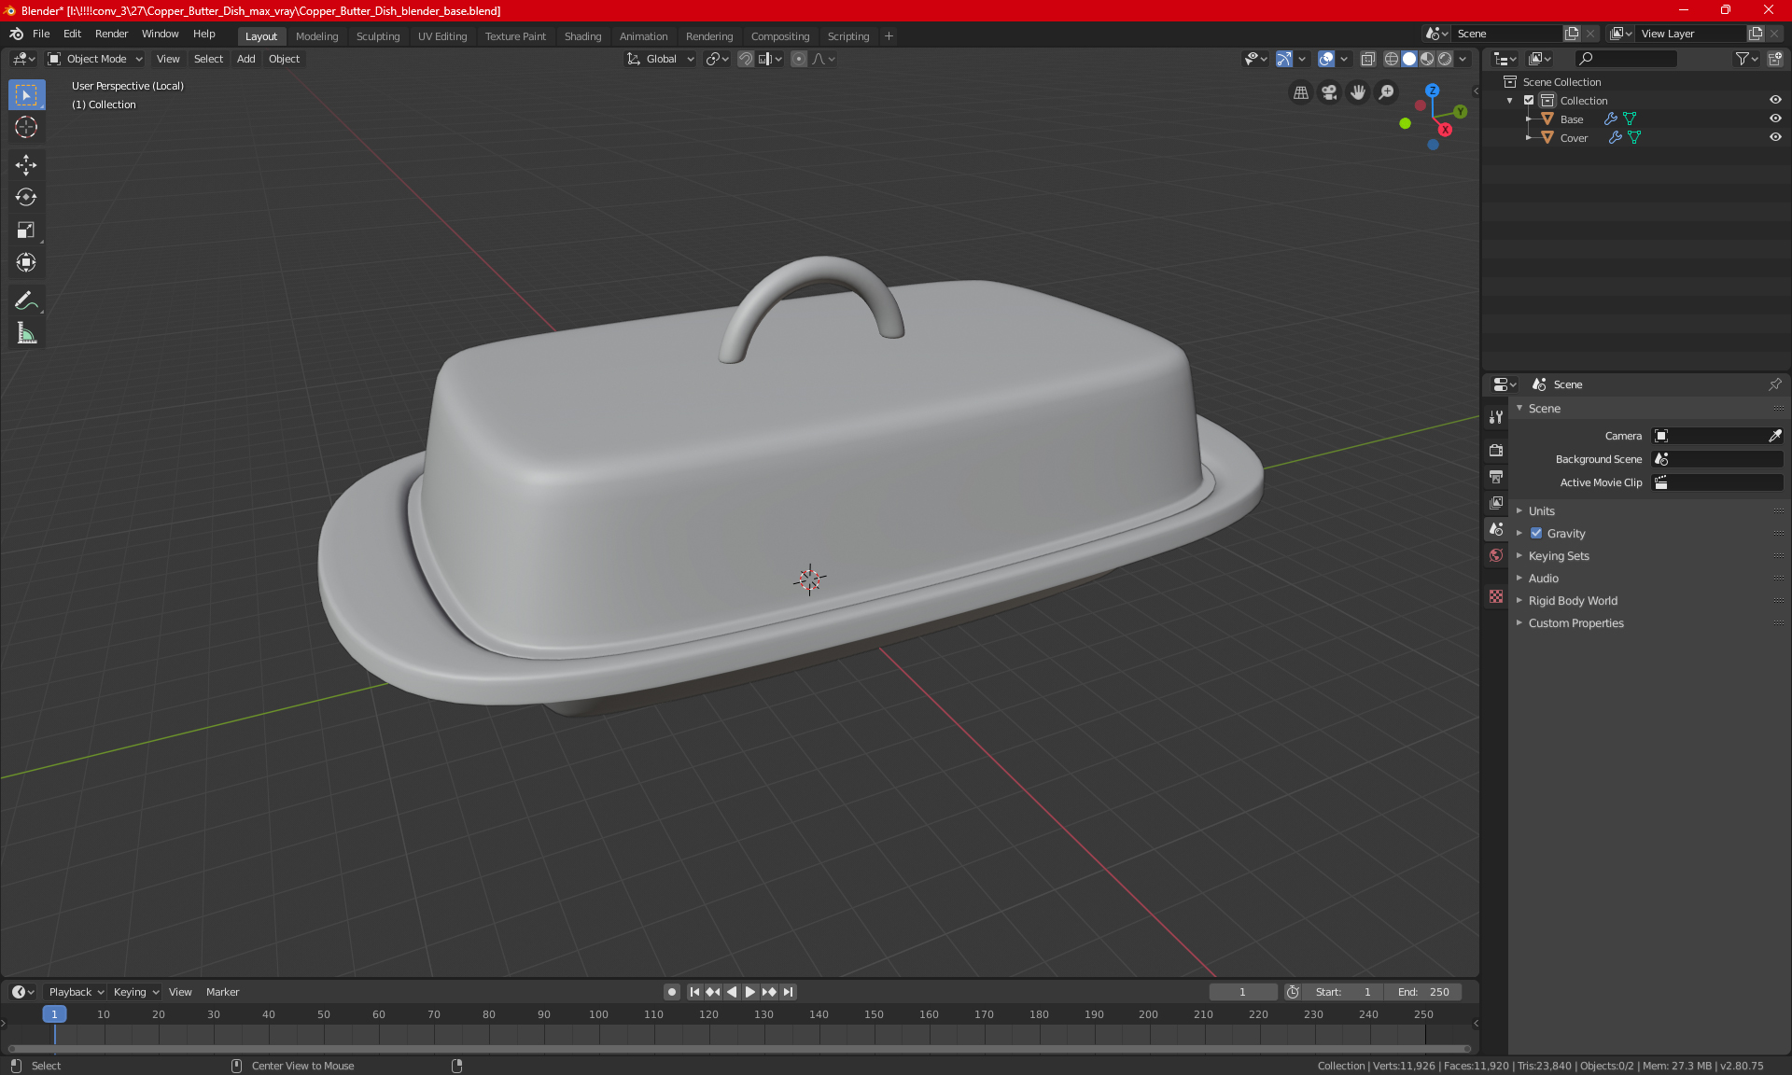The image size is (1792, 1075).
Task: Toggle viewport overlays
Action: (x=1326, y=59)
